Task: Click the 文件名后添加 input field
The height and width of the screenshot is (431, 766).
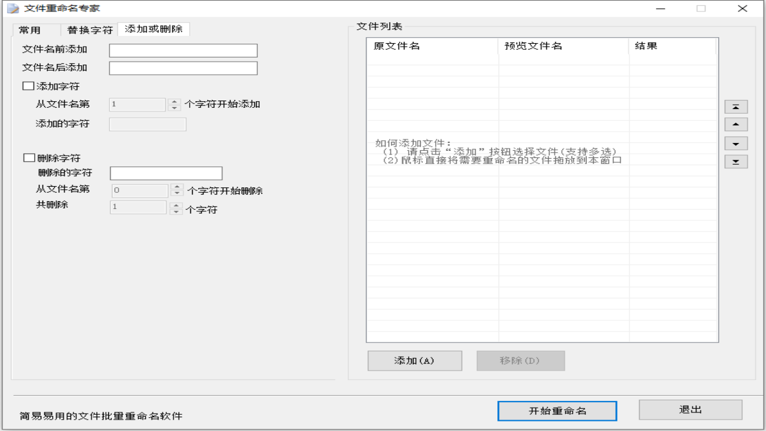Action: (x=183, y=68)
